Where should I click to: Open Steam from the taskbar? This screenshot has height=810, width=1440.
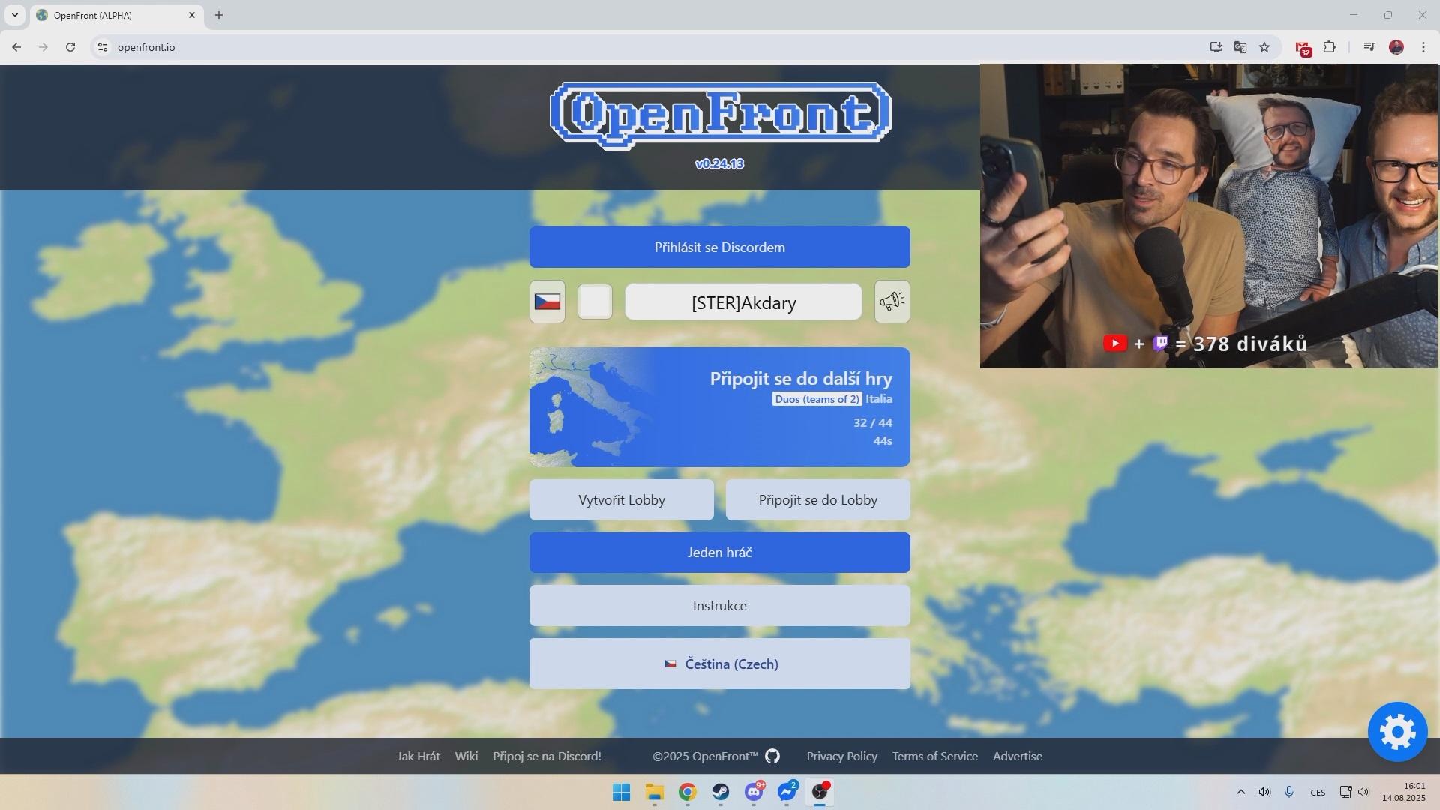coord(721,792)
